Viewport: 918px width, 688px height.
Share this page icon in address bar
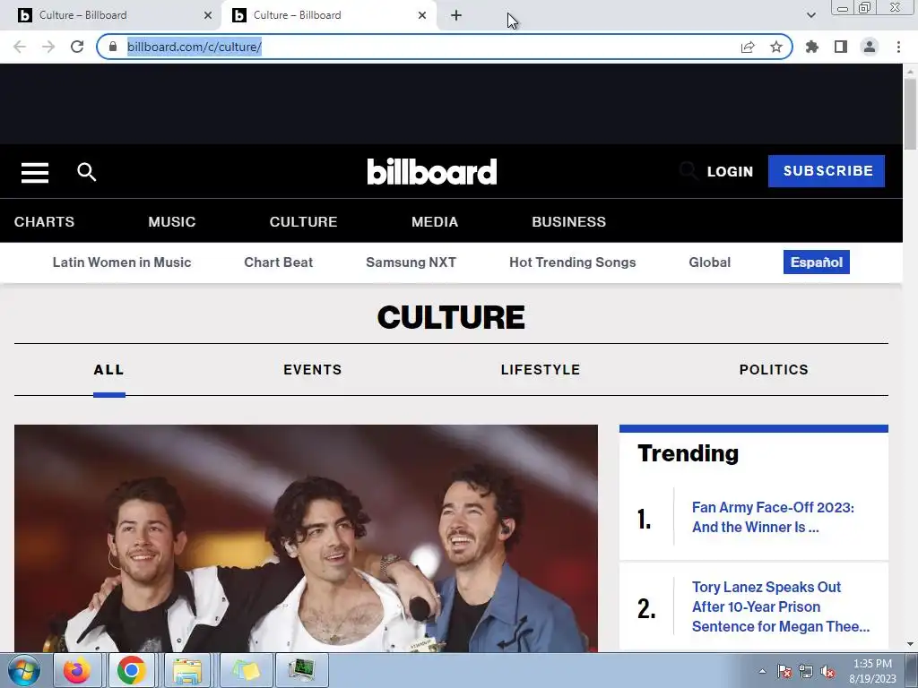pyautogui.click(x=748, y=47)
